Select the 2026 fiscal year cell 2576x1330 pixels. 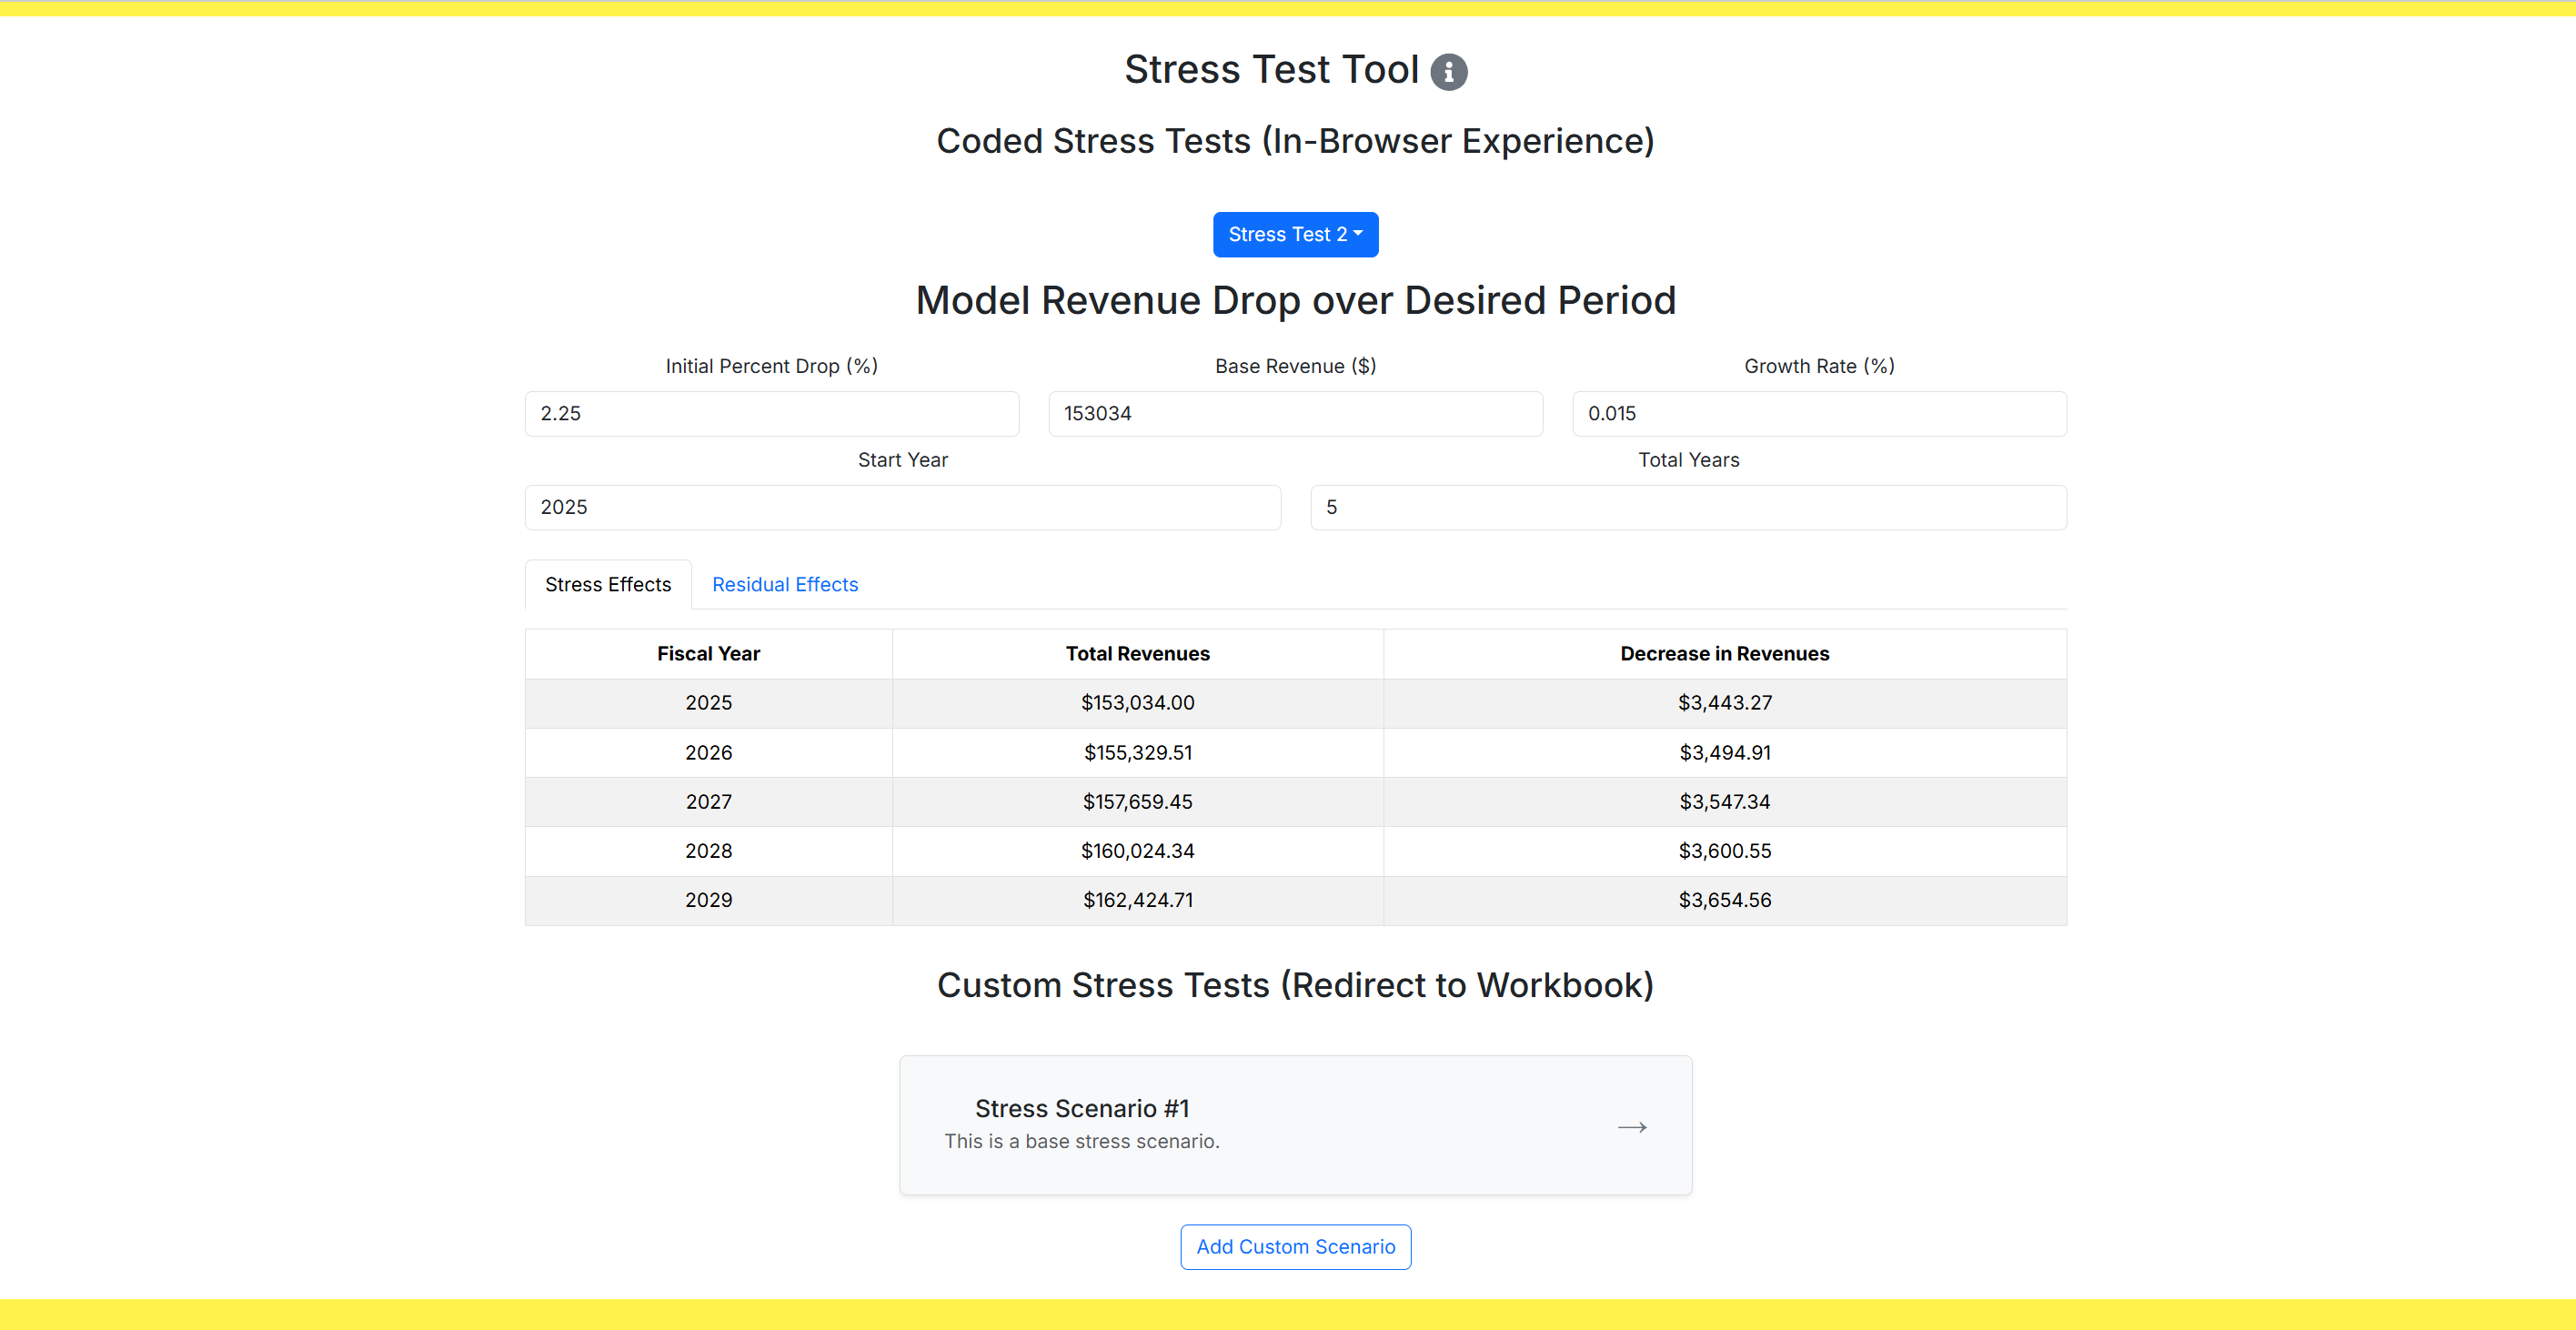[x=708, y=752]
